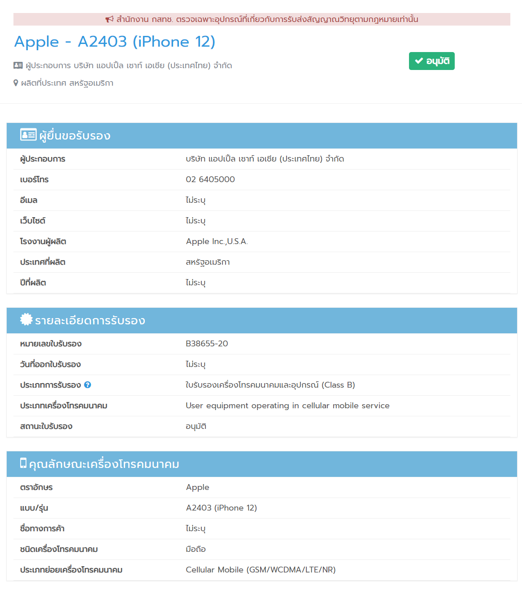The image size is (522, 594).
Task: Click the ID card icon beside ผู้ประกอบการ subtitle
Action: [x=18, y=66]
